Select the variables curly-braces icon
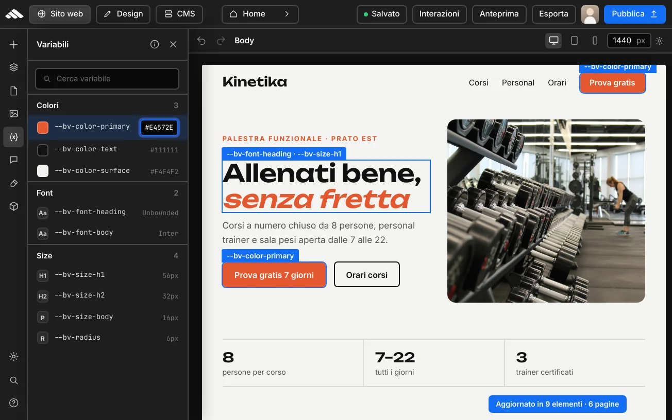 14,137
